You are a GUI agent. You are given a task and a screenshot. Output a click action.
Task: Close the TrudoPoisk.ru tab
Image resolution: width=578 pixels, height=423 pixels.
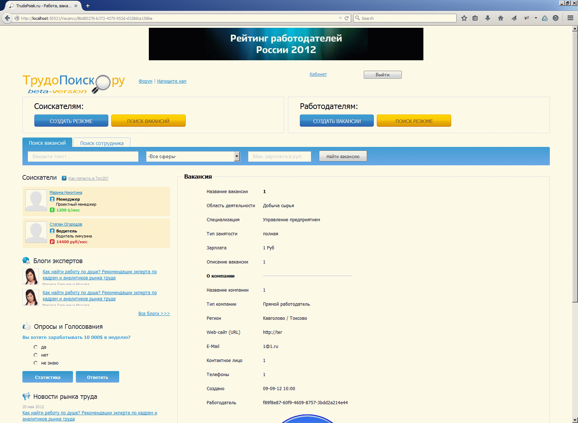click(76, 6)
